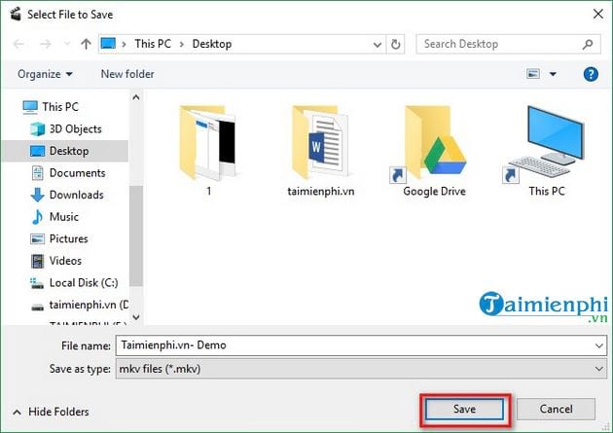
Task: Expand the File name dropdown arrow
Action: (599, 345)
